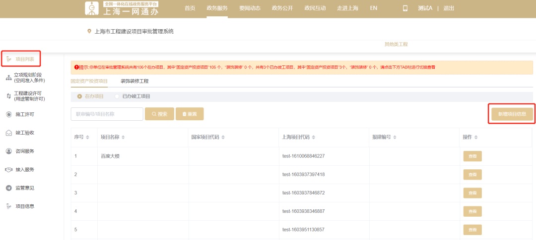Click the 退出 logout link
The width and height of the screenshot is (536, 240).
449,8
